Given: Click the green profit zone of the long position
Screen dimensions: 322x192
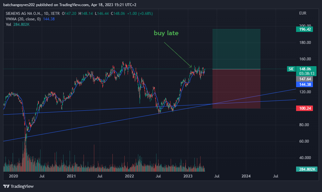Looking at the screenshot, I should tap(236, 49).
